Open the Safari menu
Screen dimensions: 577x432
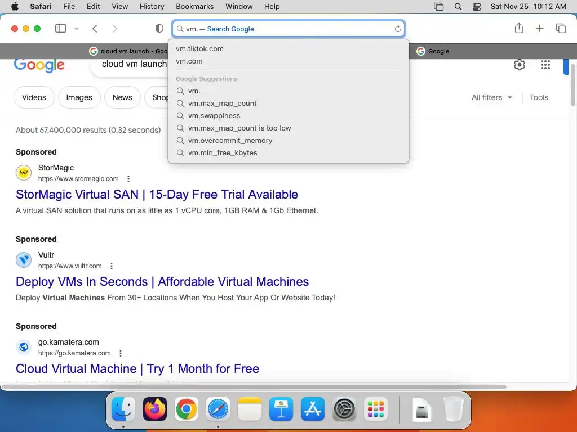coord(41,6)
